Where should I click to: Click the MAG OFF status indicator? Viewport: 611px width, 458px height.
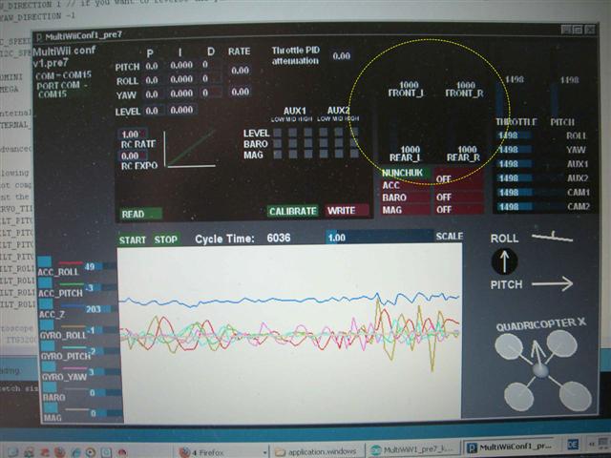[458, 210]
